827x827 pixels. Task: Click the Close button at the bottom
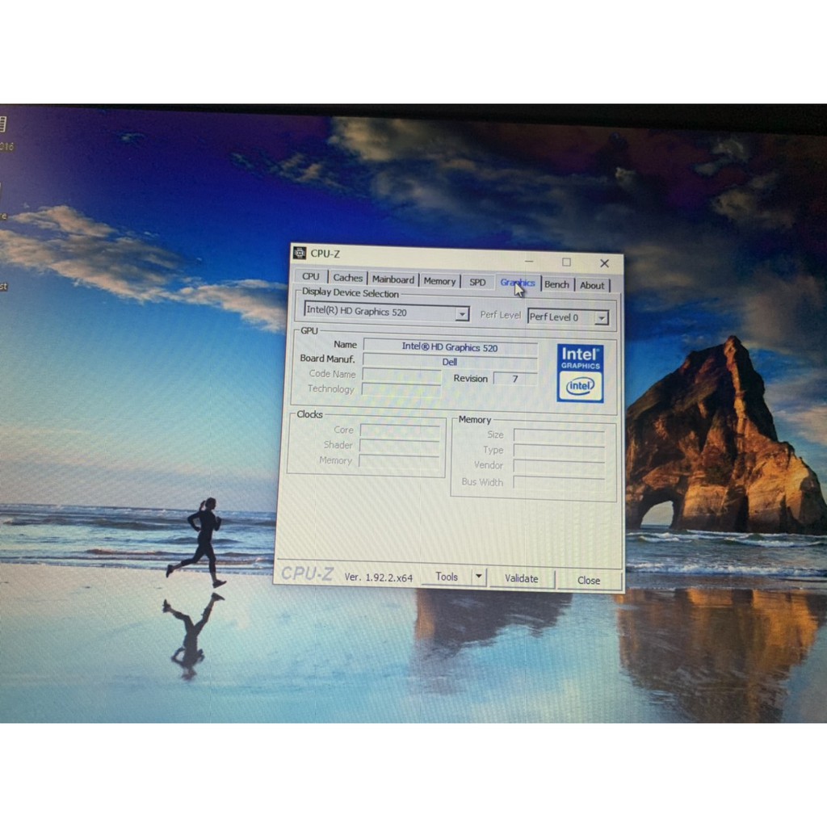click(589, 580)
